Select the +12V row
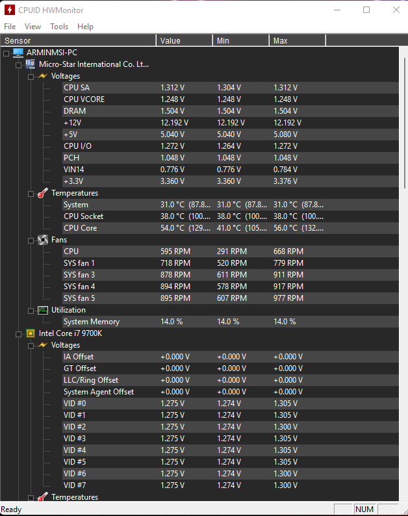This screenshot has height=516, width=408. [x=231, y=123]
